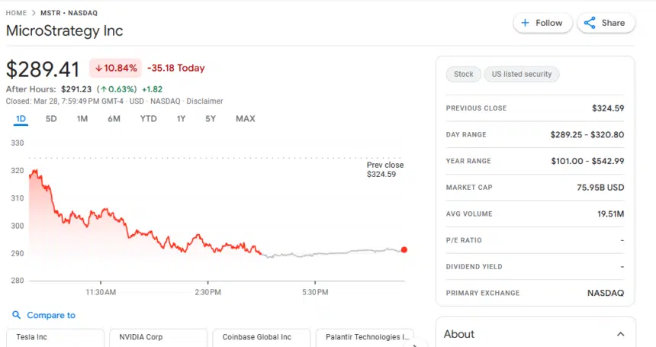
Task: Click the Share button
Action: 606,23
